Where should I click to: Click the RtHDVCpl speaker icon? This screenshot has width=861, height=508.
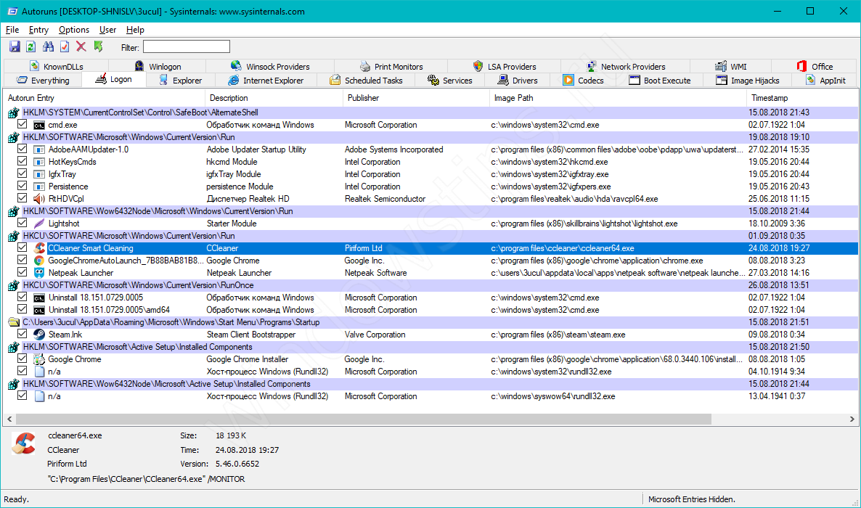point(39,199)
